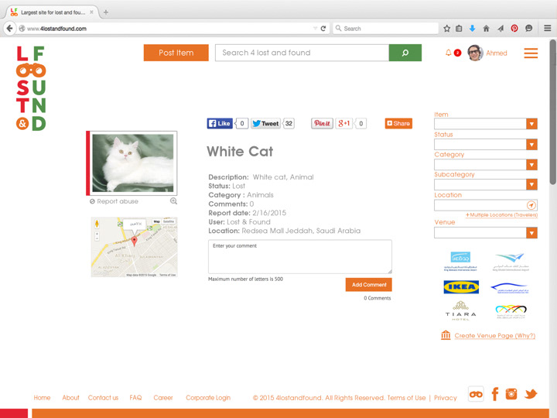Go to footer Home link
Screen dimensions: 557x418
42,398
